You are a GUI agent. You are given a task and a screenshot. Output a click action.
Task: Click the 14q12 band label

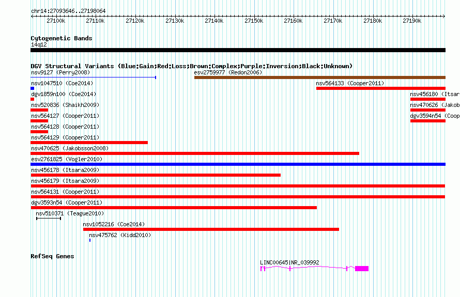tap(39, 44)
